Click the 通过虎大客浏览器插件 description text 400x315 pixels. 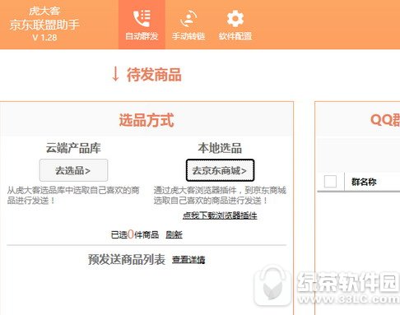pyautogui.click(x=220, y=195)
